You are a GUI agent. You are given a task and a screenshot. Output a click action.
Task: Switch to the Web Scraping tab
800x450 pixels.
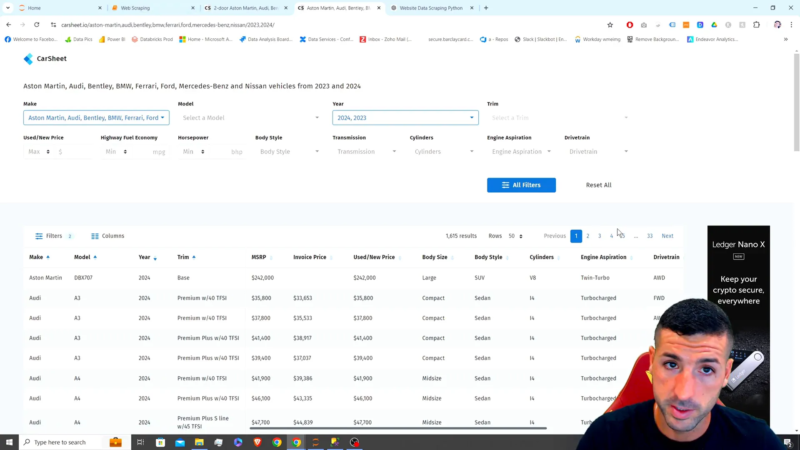pyautogui.click(x=153, y=8)
